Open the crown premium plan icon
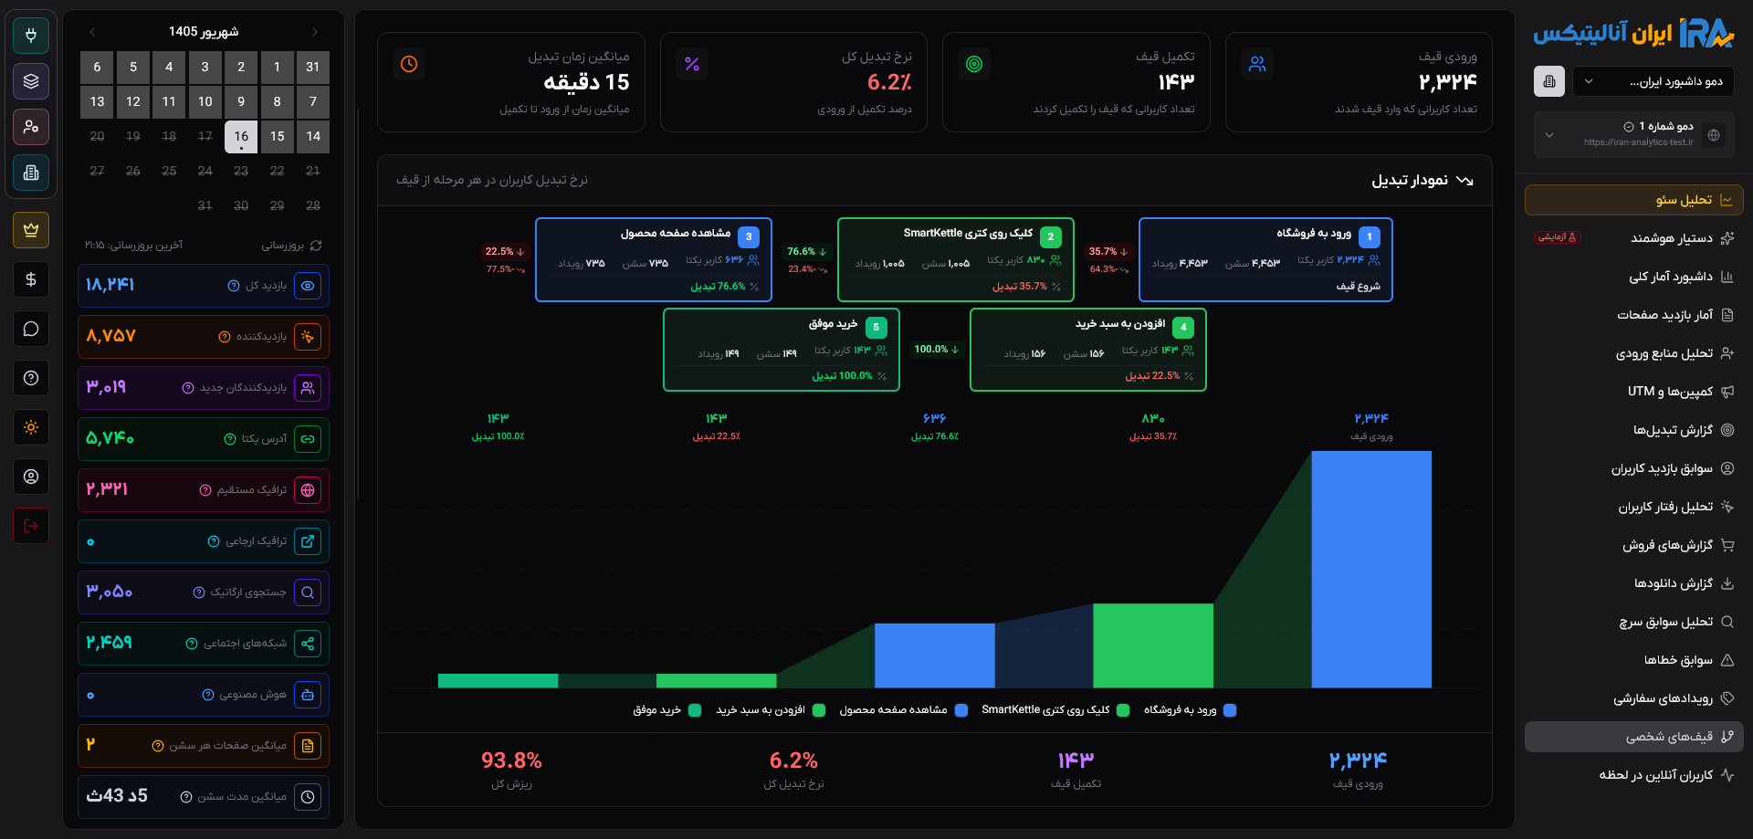1753x839 pixels. [x=31, y=230]
